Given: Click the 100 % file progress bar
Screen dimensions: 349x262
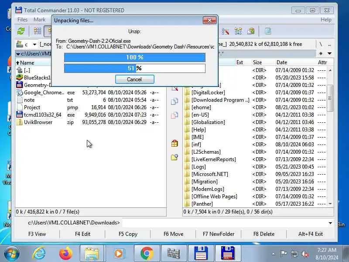Looking at the screenshot, I should pyautogui.click(x=135, y=57).
